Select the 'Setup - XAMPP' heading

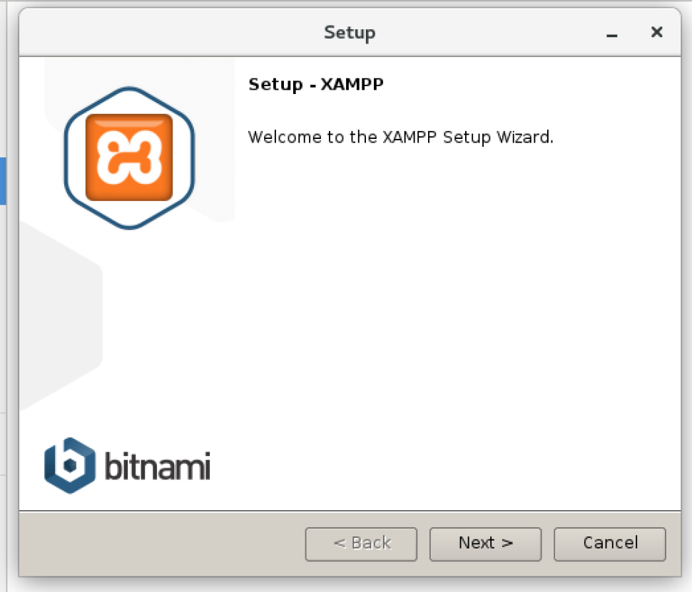coord(316,84)
